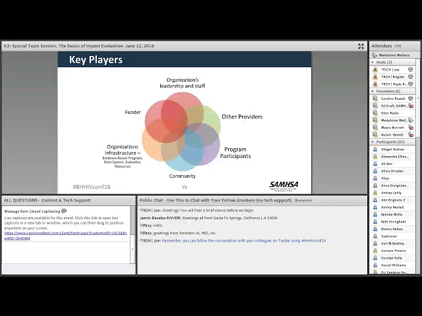Screen dimensions: 422x316
Task: Click the host icon beside TECH | Brigitte
Action: pos(375,77)
